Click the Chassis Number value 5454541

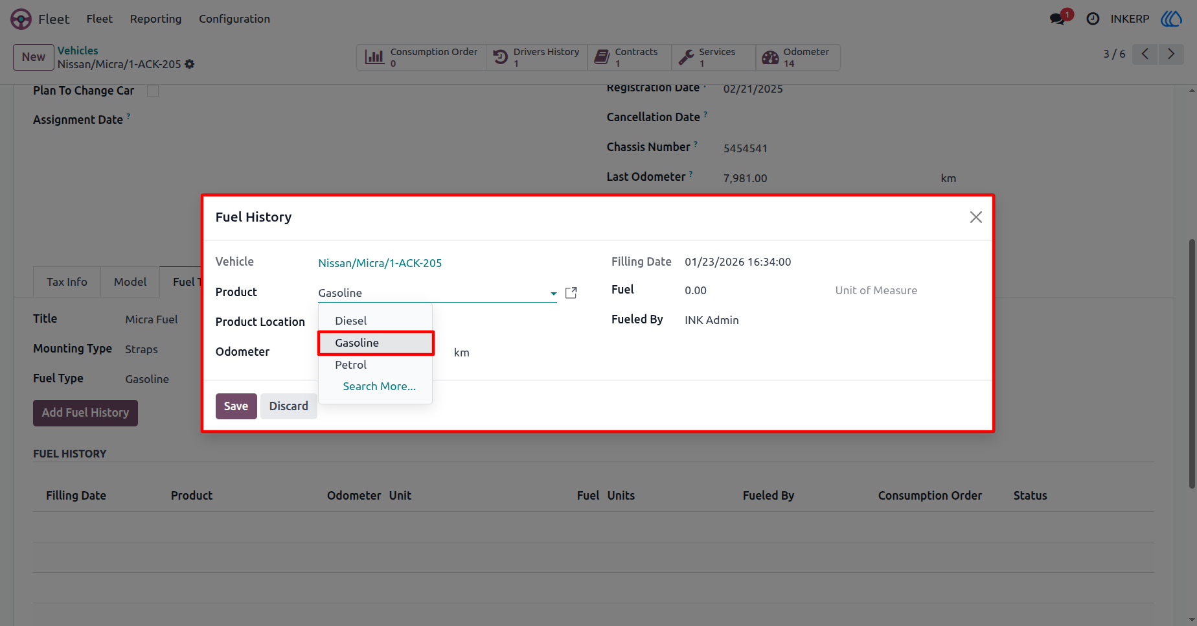745,148
